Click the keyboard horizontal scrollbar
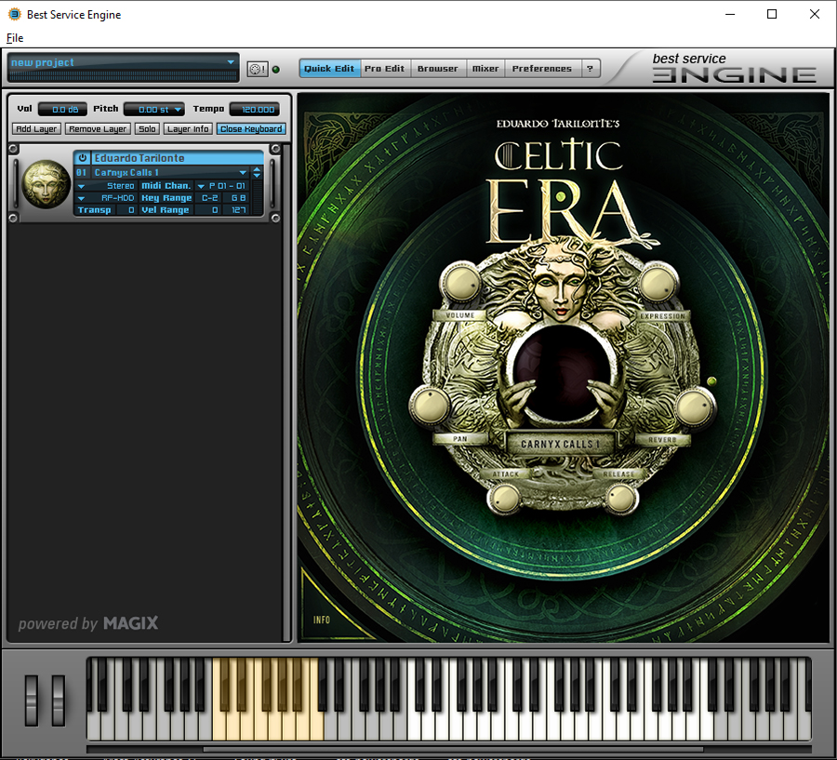 (453, 750)
